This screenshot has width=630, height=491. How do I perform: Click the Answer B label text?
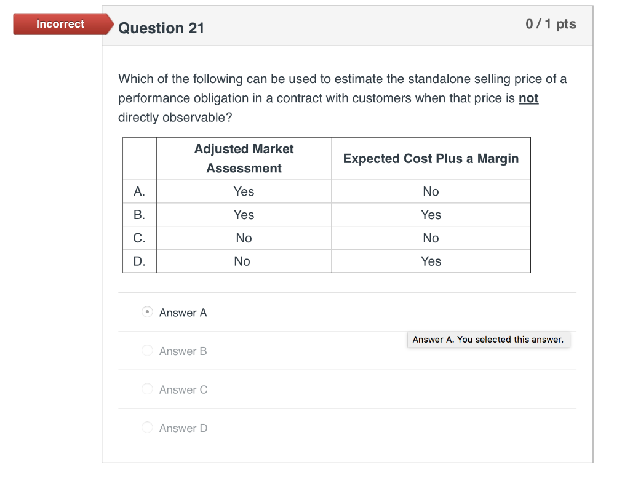[x=183, y=351]
